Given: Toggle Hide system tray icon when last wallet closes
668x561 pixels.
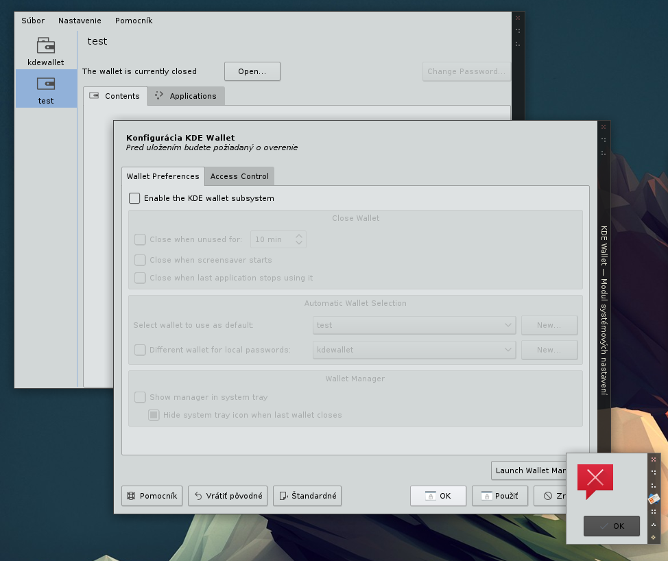Looking at the screenshot, I should 154,415.
